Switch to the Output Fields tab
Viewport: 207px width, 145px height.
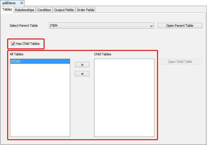[64, 10]
